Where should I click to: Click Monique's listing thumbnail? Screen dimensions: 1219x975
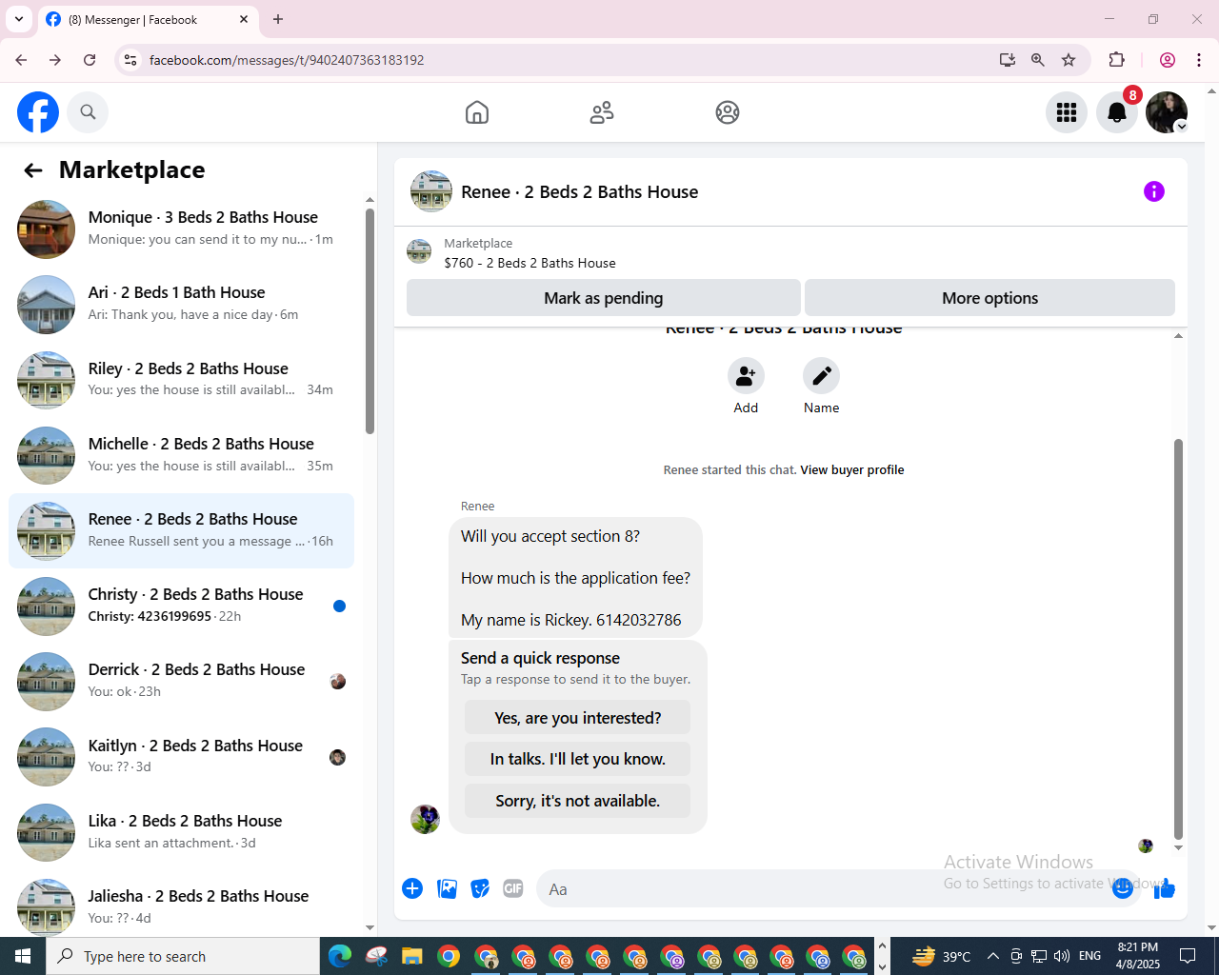46,229
